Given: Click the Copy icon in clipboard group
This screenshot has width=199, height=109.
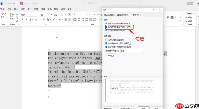Looking at the screenshot, I should click(17, 17).
